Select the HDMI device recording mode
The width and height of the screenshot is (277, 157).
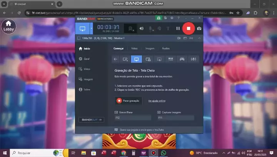tap(171, 59)
